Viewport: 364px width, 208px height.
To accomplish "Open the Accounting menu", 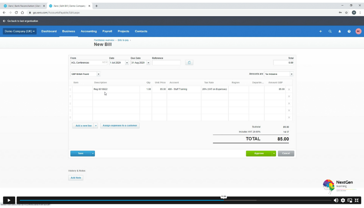I will coord(89,31).
